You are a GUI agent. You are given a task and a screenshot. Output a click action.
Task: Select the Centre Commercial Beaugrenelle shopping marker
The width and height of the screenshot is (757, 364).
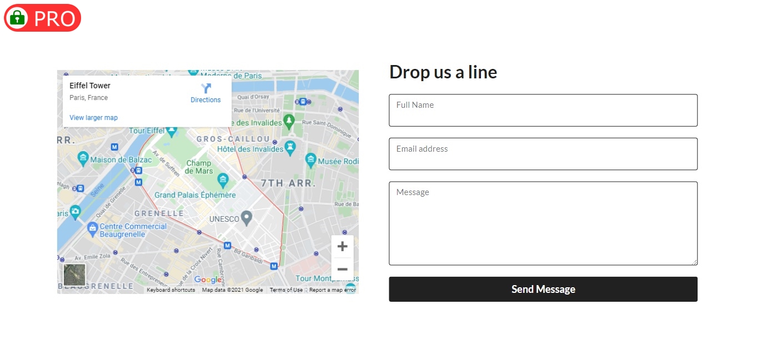point(93,227)
